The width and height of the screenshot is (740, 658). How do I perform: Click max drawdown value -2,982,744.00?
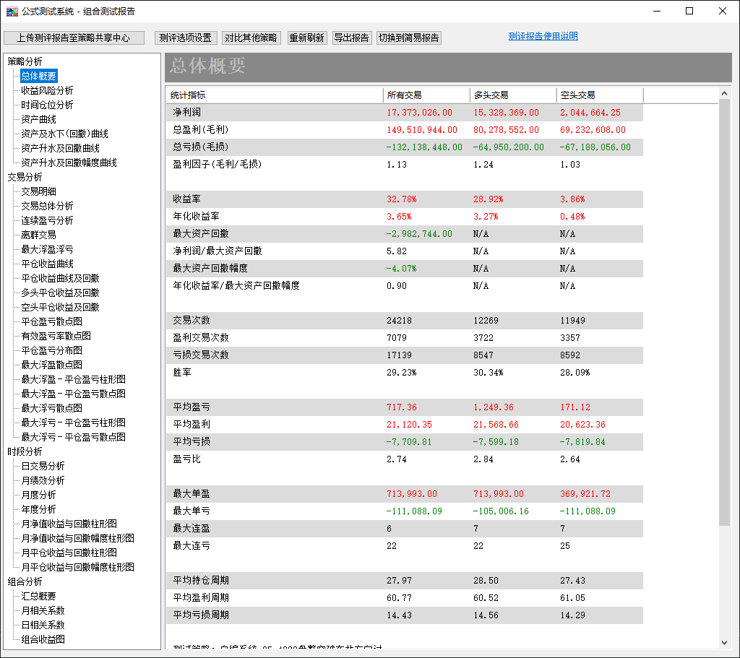click(x=419, y=234)
